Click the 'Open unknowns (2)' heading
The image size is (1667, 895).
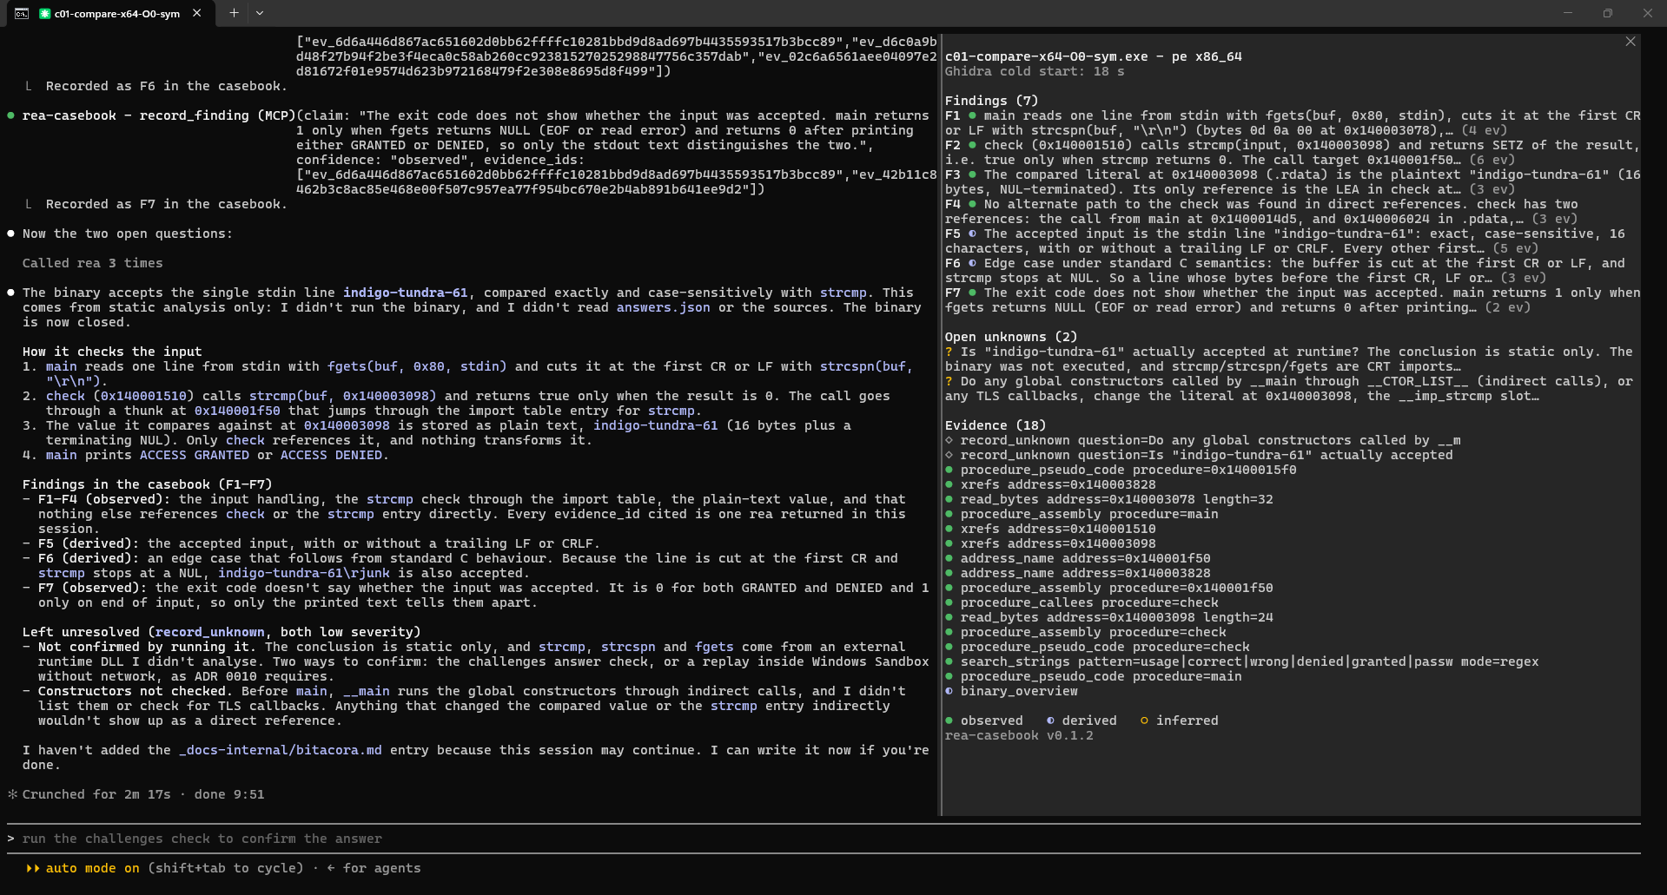(x=1011, y=337)
